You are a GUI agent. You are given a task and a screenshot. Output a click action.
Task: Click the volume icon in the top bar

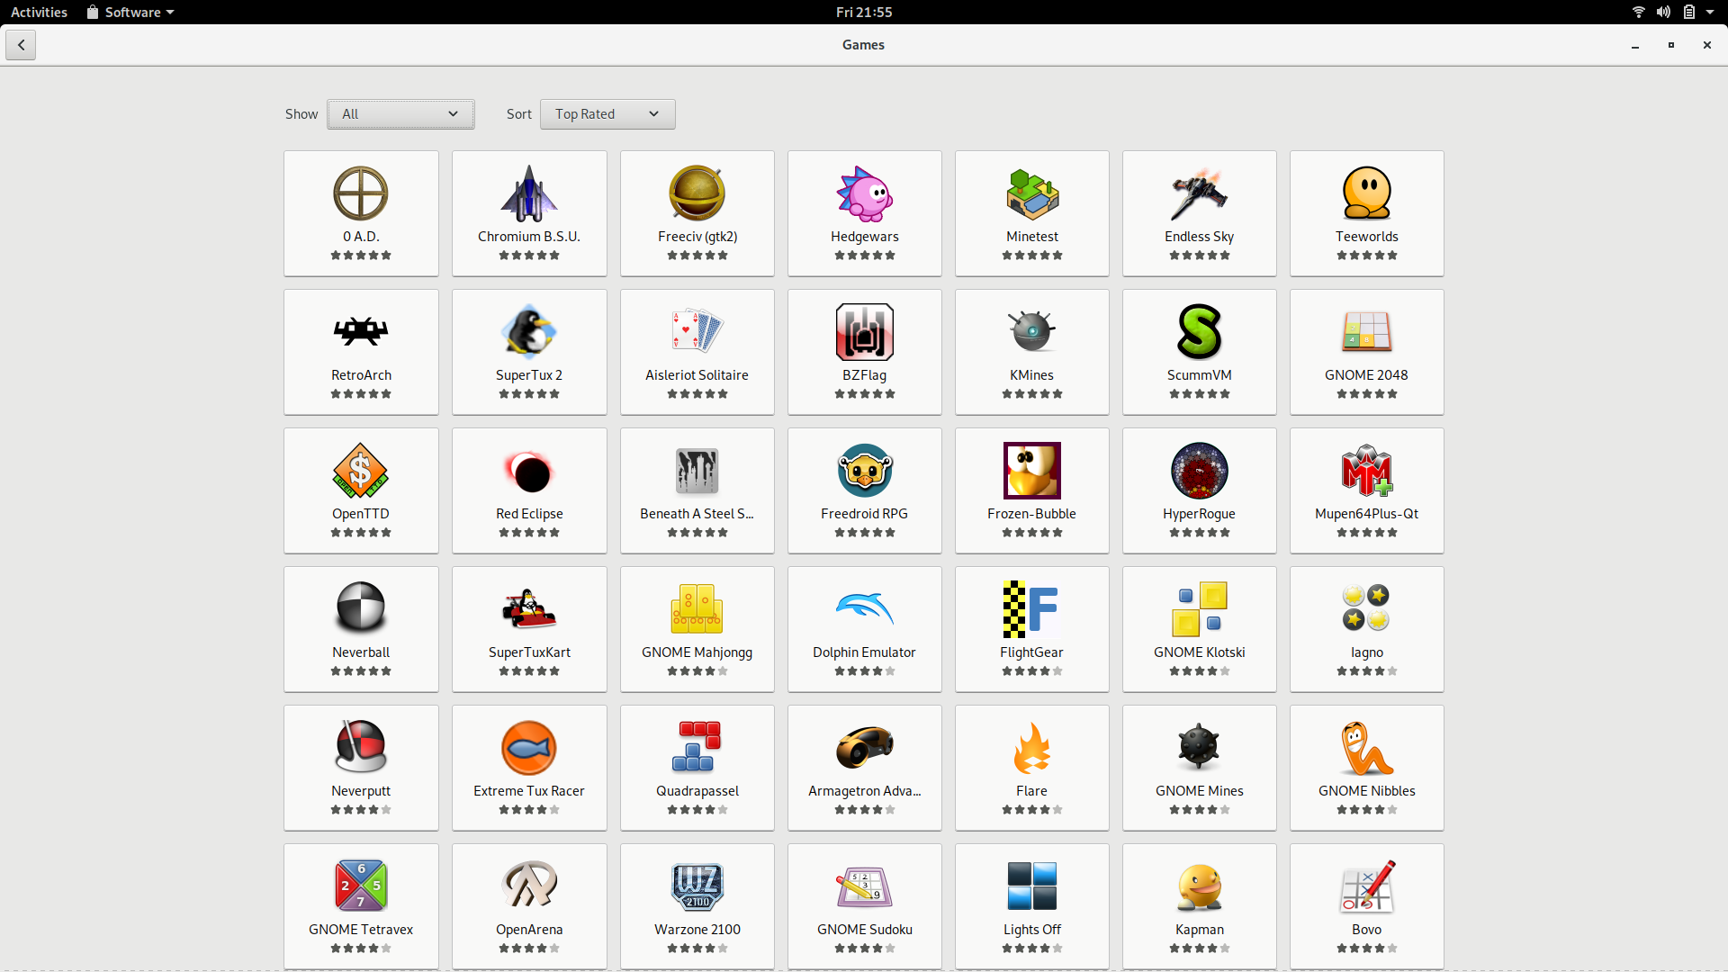1663,12
